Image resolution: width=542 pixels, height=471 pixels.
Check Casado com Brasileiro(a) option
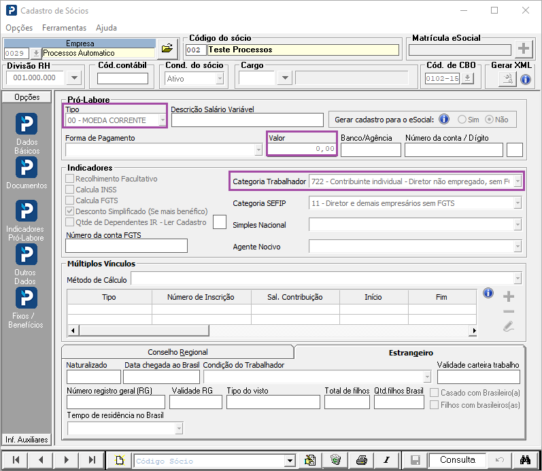pos(435,393)
